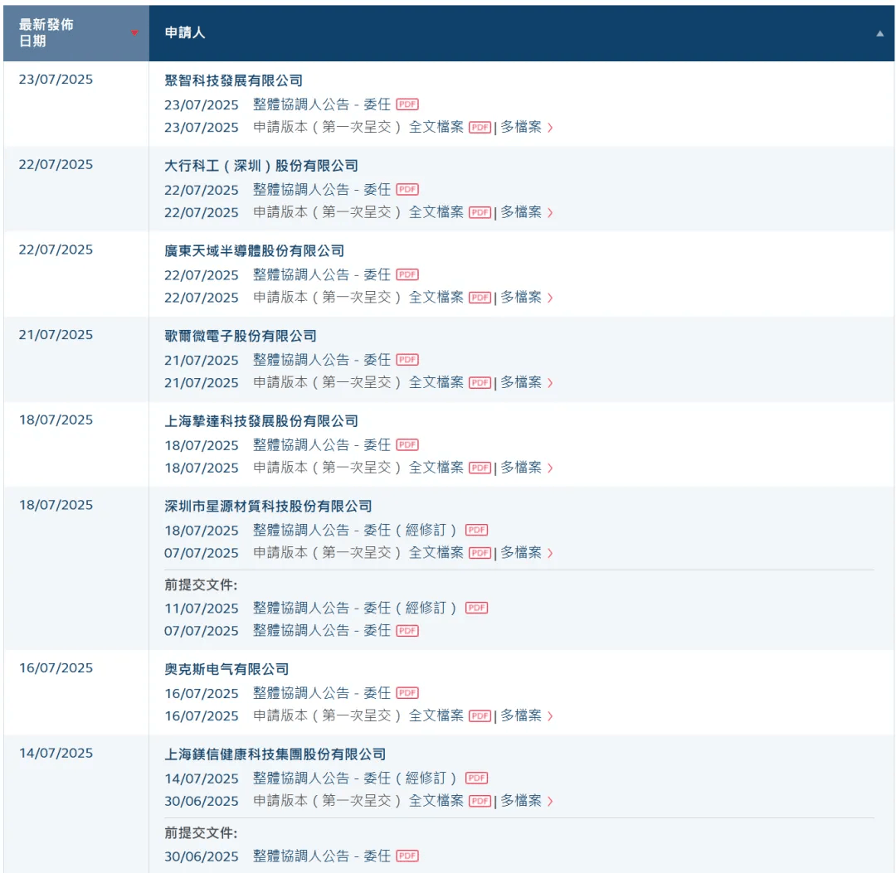Sort 申請人 column using header arrow
The height and width of the screenshot is (873, 896).
(x=879, y=33)
